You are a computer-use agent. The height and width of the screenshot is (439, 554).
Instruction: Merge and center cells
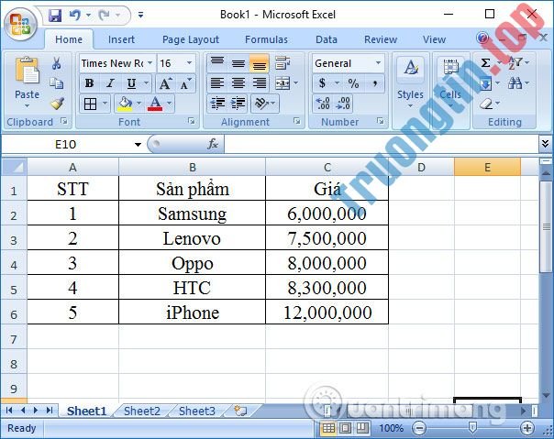click(283, 83)
